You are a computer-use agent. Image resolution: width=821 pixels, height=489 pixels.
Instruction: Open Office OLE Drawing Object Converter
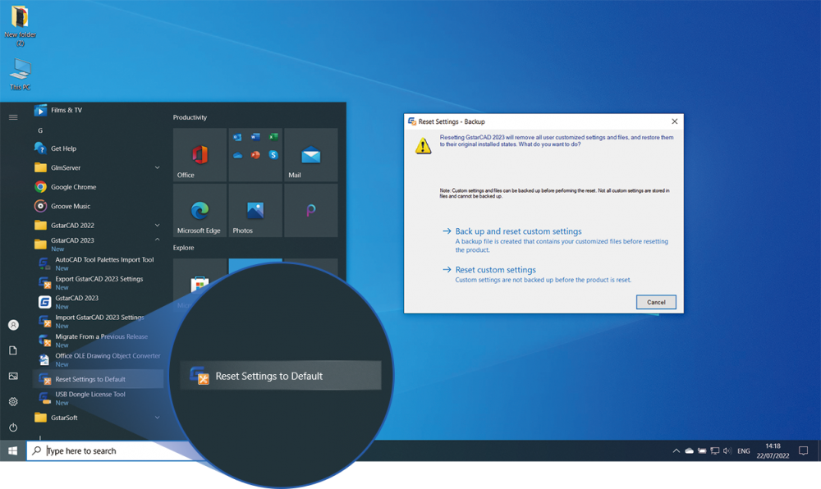(98, 360)
